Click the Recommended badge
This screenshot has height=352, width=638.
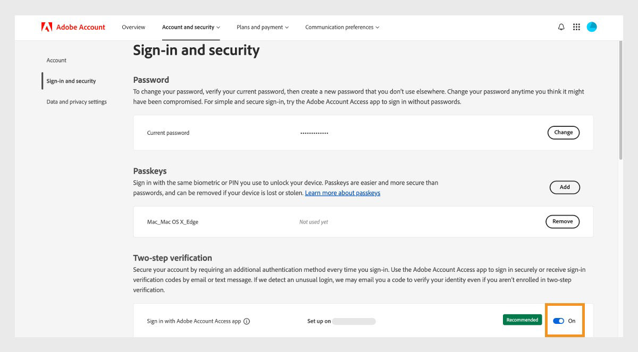click(x=522, y=319)
